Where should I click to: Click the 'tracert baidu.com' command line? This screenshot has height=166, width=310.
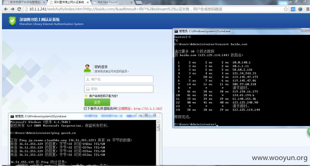point(231,44)
